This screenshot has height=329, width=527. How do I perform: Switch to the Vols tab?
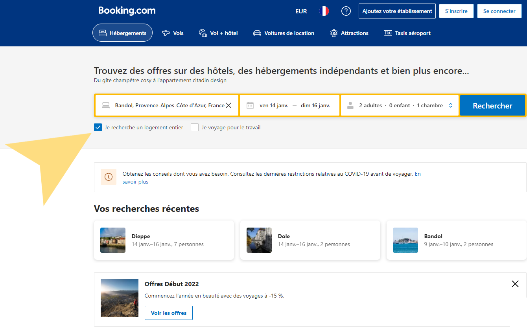point(173,33)
